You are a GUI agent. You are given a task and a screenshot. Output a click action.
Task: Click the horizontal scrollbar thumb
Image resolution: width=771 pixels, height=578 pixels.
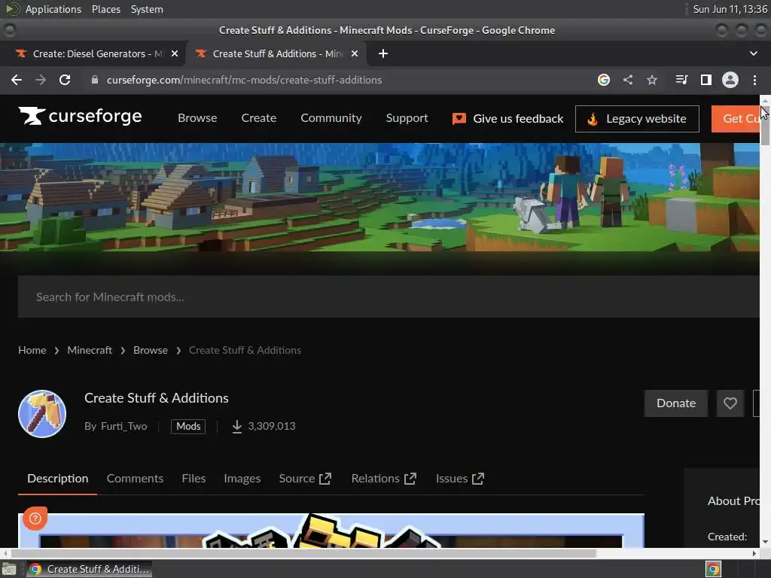coord(303,553)
